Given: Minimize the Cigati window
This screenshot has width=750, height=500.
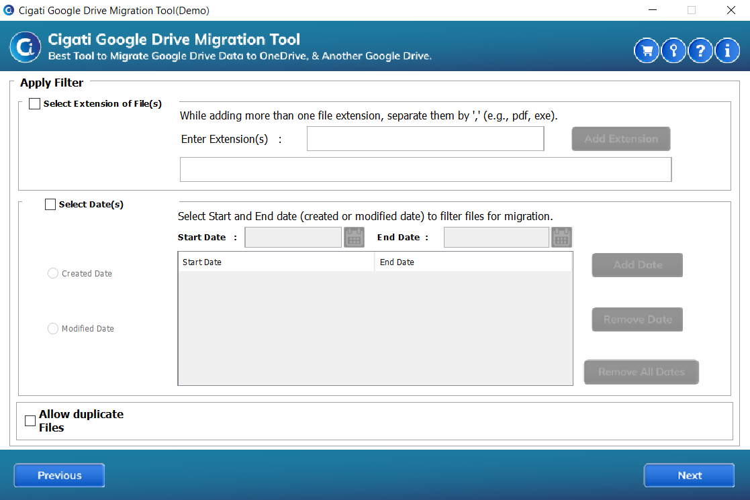Looking at the screenshot, I should [x=653, y=10].
